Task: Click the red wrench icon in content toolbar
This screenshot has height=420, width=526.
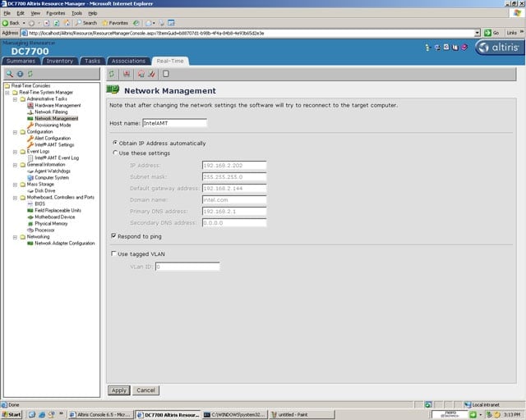Action: pyautogui.click(x=151, y=74)
